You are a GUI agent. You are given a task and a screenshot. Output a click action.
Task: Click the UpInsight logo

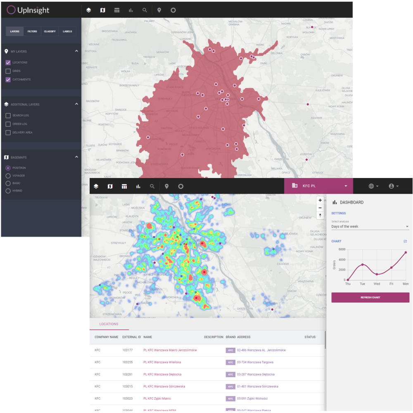[x=28, y=10]
